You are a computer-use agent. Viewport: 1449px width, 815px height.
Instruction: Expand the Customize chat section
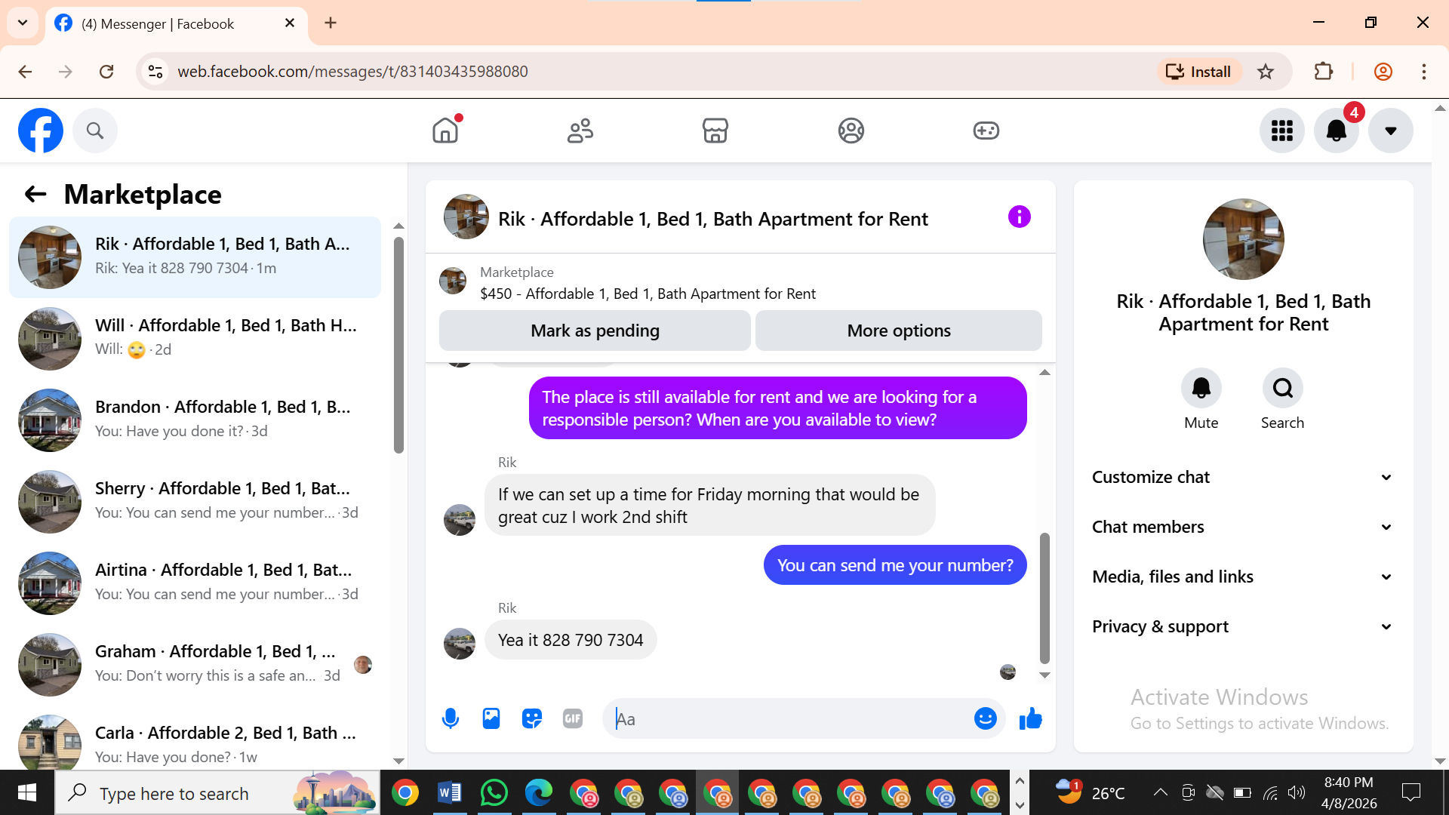1243,477
